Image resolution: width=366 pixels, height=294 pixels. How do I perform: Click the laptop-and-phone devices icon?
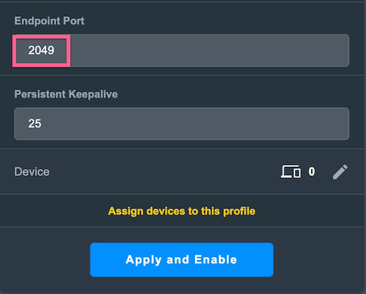(291, 172)
